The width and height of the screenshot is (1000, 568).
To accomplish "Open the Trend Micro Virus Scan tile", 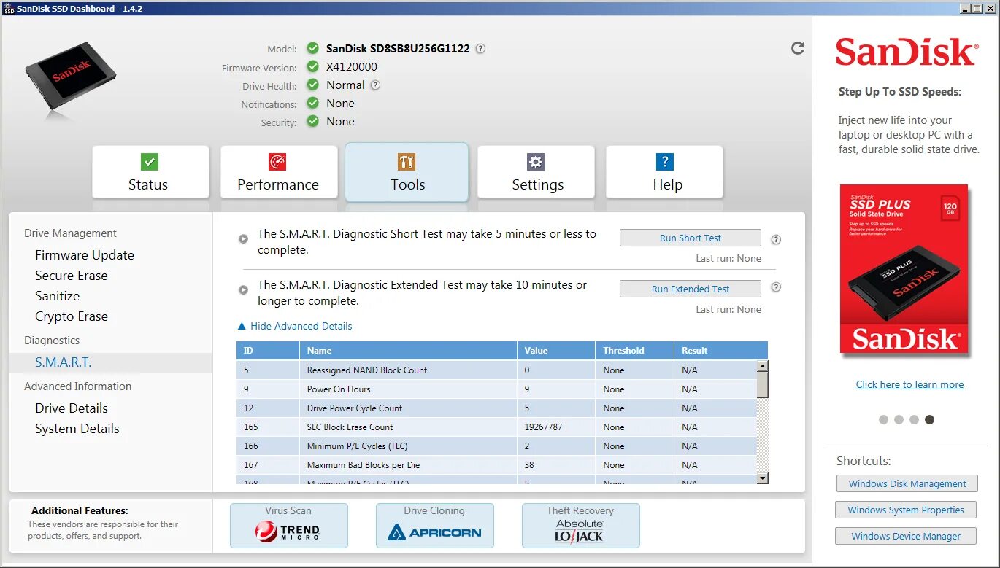I will point(288,525).
